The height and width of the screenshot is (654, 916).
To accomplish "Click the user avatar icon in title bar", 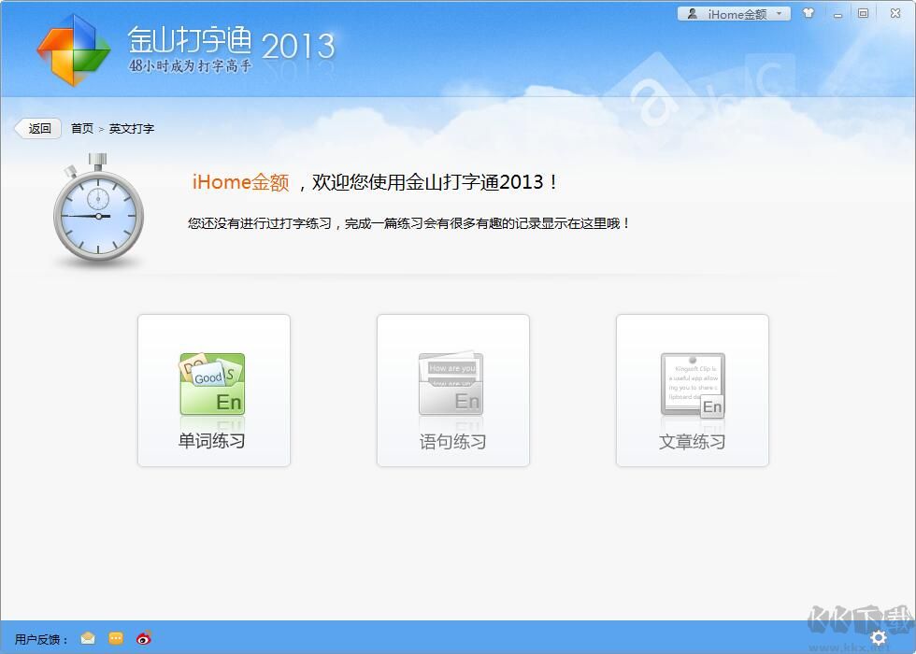I will pyautogui.click(x=692, y=13).
